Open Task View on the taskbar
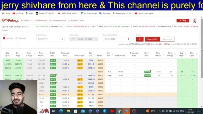 point(54,111)
